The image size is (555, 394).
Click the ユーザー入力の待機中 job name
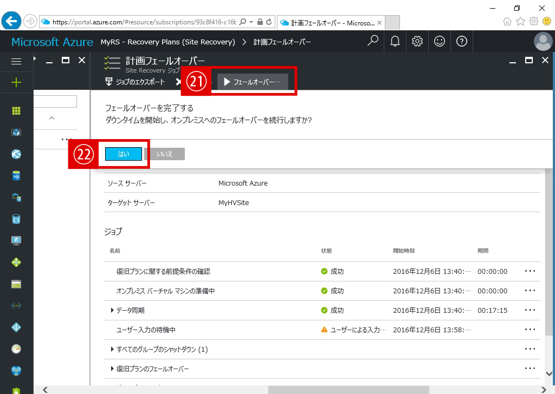pos(146,330)
